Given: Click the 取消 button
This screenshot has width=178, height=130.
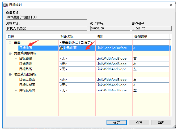Looking at the screenshot, I should (139, 122).
